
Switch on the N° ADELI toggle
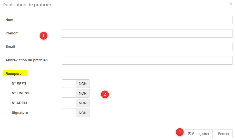click(76, 103)
